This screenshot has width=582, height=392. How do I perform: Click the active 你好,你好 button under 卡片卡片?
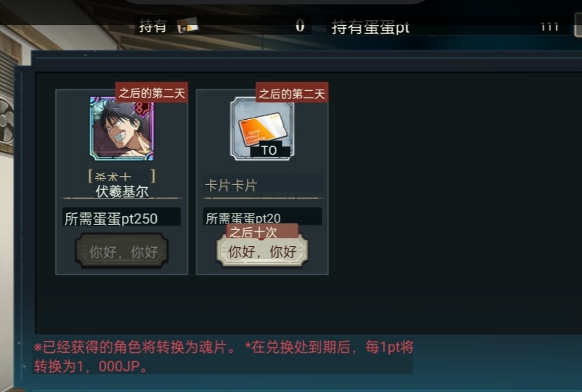coord(262,251)
